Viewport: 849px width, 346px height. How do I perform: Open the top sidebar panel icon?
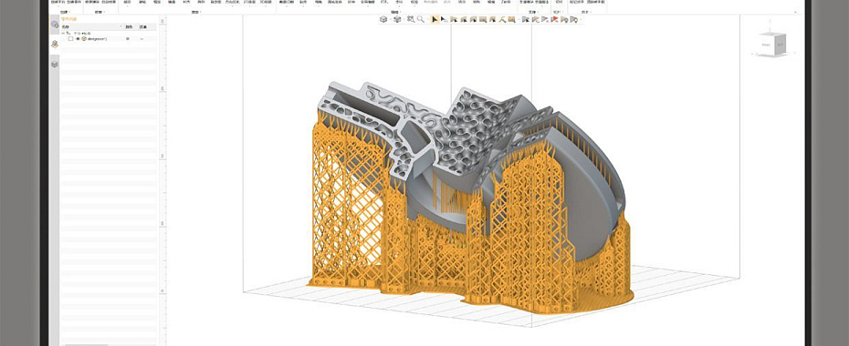[x=55, y=25]
